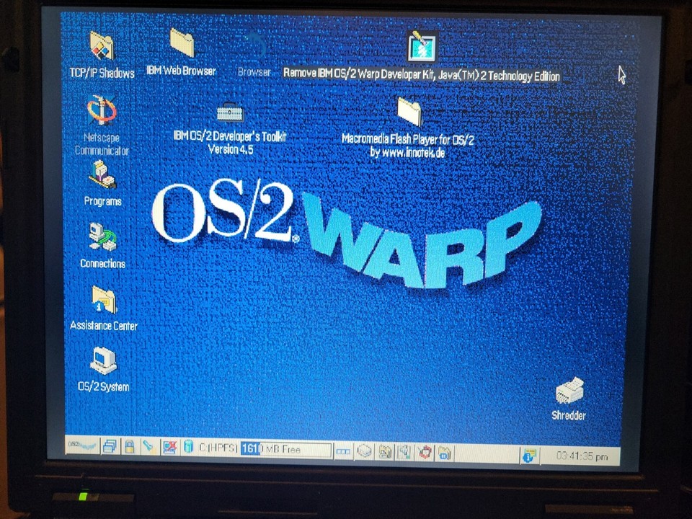
Task: Run Remove IBM OS/2 Warp Developer Kit
Action: tap(420, 48)
